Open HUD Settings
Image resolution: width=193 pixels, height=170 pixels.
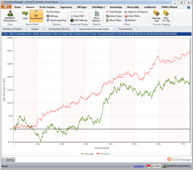(x=79, y=20)
